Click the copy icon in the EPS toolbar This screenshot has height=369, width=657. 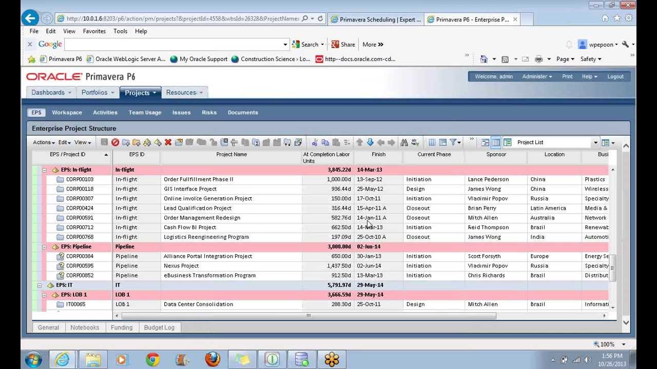tap(325, 142)
